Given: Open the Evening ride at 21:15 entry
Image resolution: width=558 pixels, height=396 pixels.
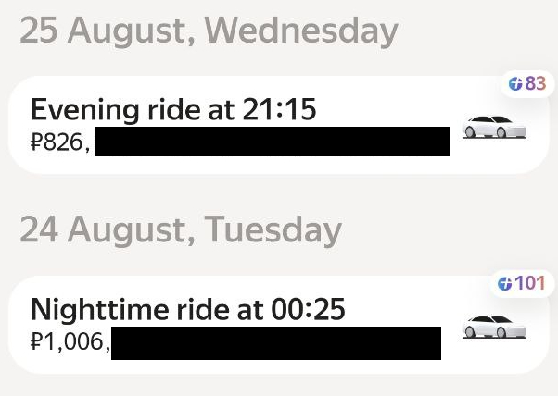Looking at the screenshot, I should (x=173, y=110).
